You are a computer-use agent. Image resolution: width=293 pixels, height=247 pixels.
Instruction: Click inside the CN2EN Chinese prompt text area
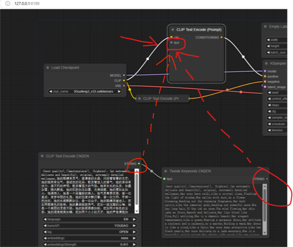click(x=87, y=191)
